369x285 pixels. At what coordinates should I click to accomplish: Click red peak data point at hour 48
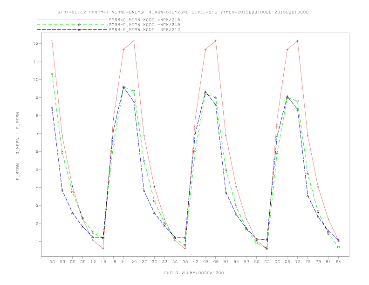click(216, 41)
